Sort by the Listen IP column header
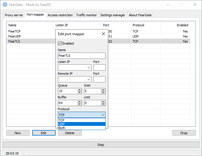The image size is (202, 156). (x=77, y=25)
